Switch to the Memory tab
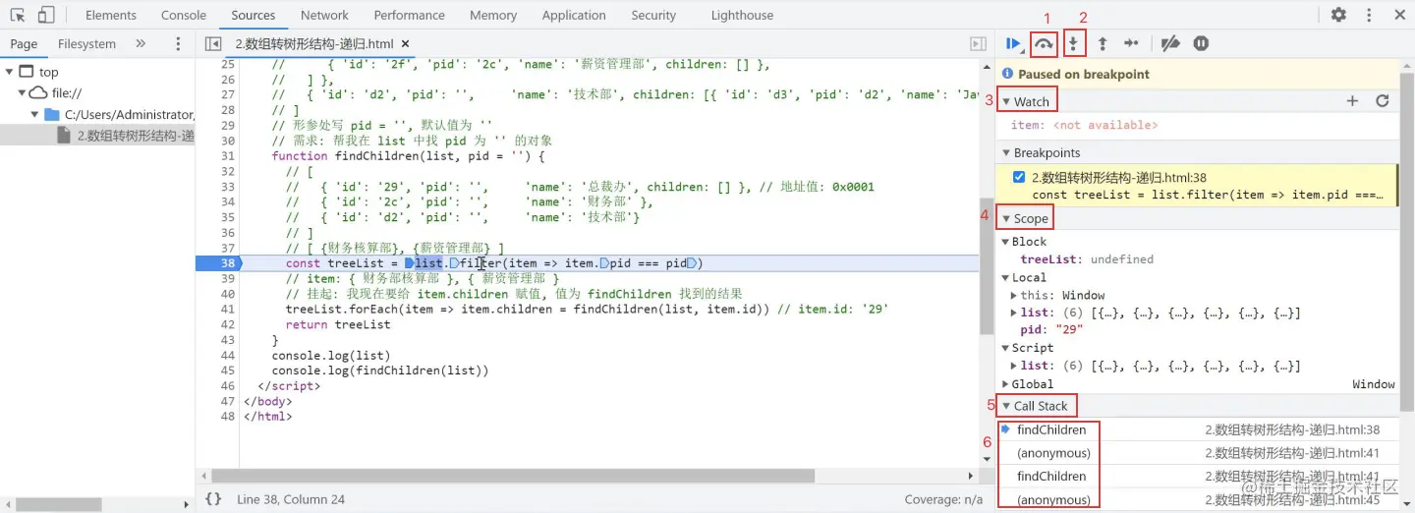 coord(493,15)
